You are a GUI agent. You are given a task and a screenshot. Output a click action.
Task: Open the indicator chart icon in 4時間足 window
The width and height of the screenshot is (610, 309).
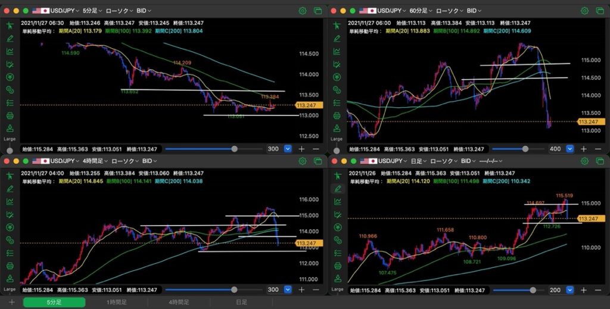pos(10,202)
